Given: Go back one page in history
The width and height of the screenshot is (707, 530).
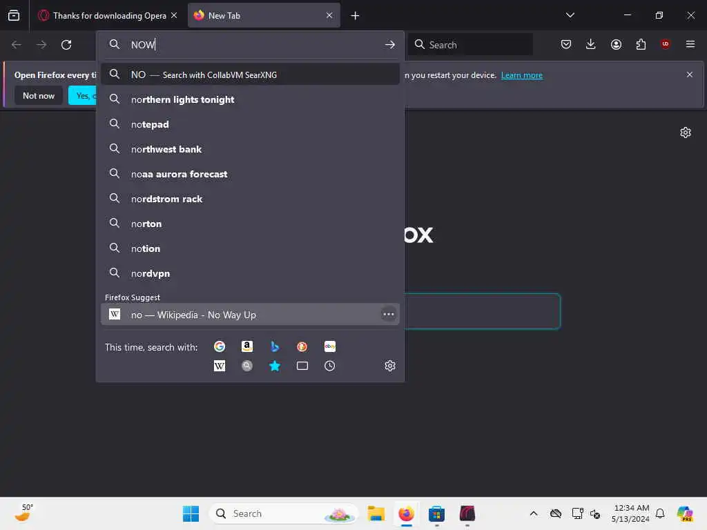Looking at the screenshot, I should (x=17, y=45).
